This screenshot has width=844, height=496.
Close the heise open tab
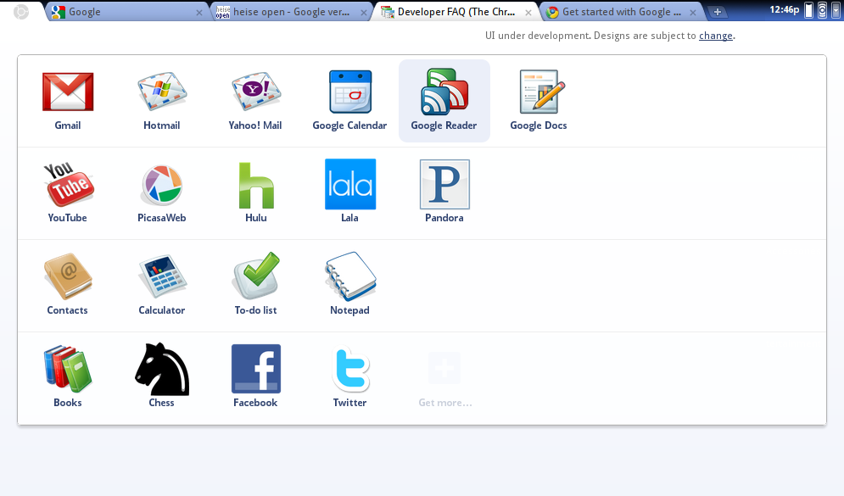point(364,13)
